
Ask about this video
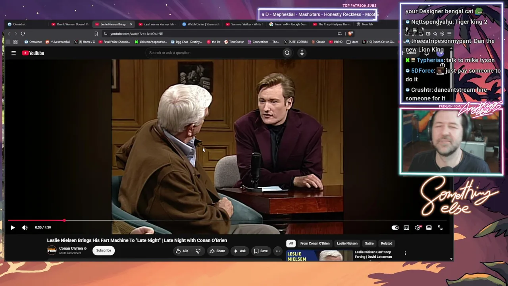click(x=239, y=251)
